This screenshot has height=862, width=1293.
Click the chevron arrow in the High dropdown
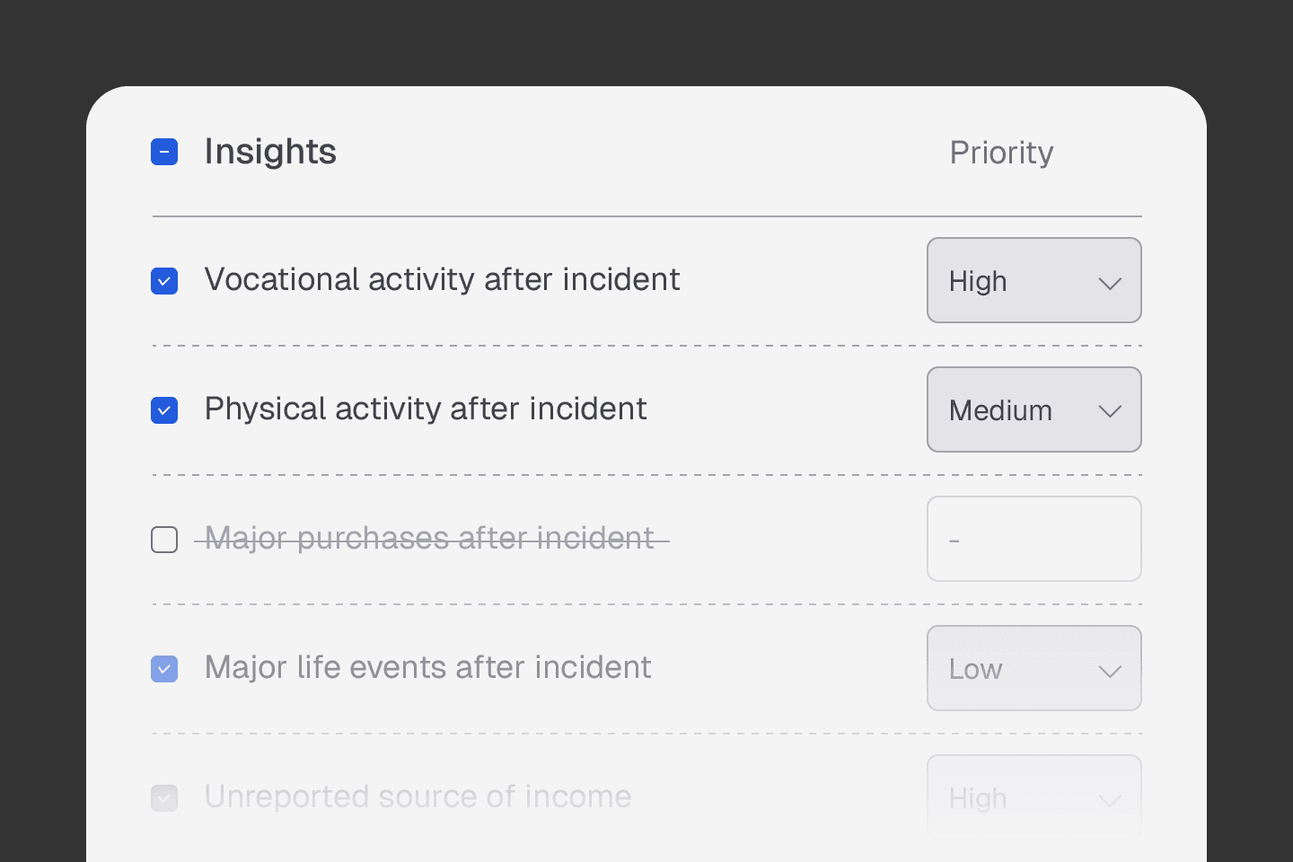[1110, 283]
